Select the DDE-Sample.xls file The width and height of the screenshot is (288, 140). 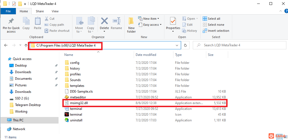145,92
